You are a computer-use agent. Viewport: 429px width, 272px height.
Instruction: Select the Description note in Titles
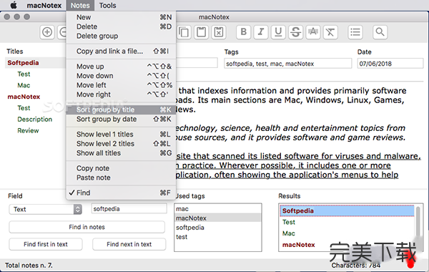click(35, 119)
